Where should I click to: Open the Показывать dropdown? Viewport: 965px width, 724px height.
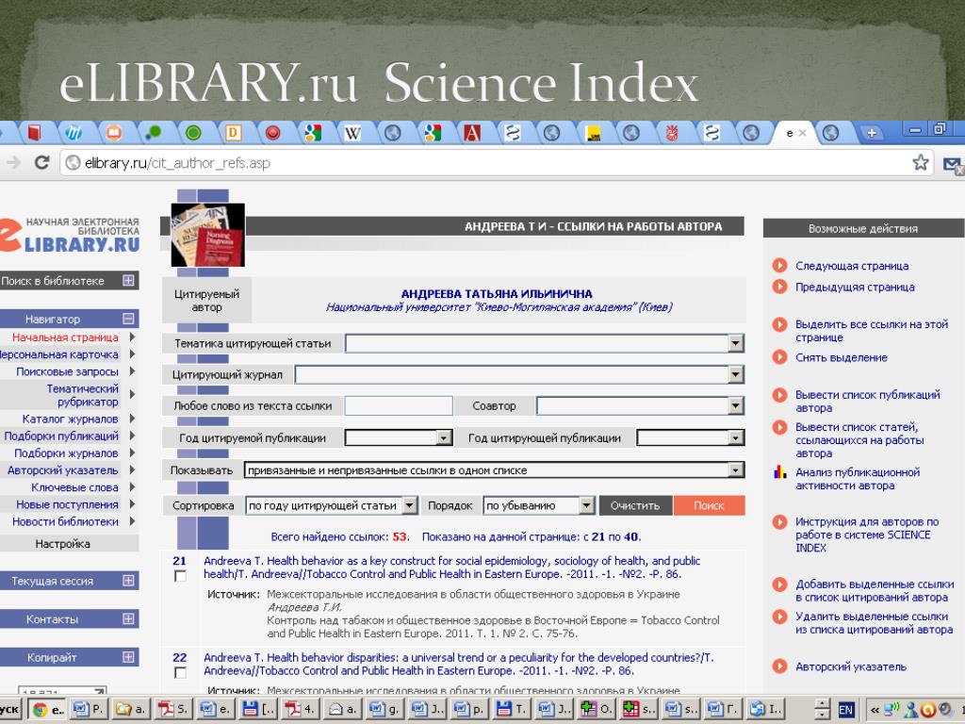click(735, 470)
